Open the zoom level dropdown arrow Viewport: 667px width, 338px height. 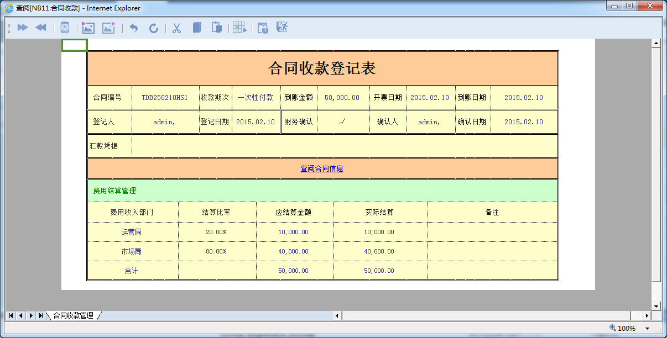coord(648,329)
